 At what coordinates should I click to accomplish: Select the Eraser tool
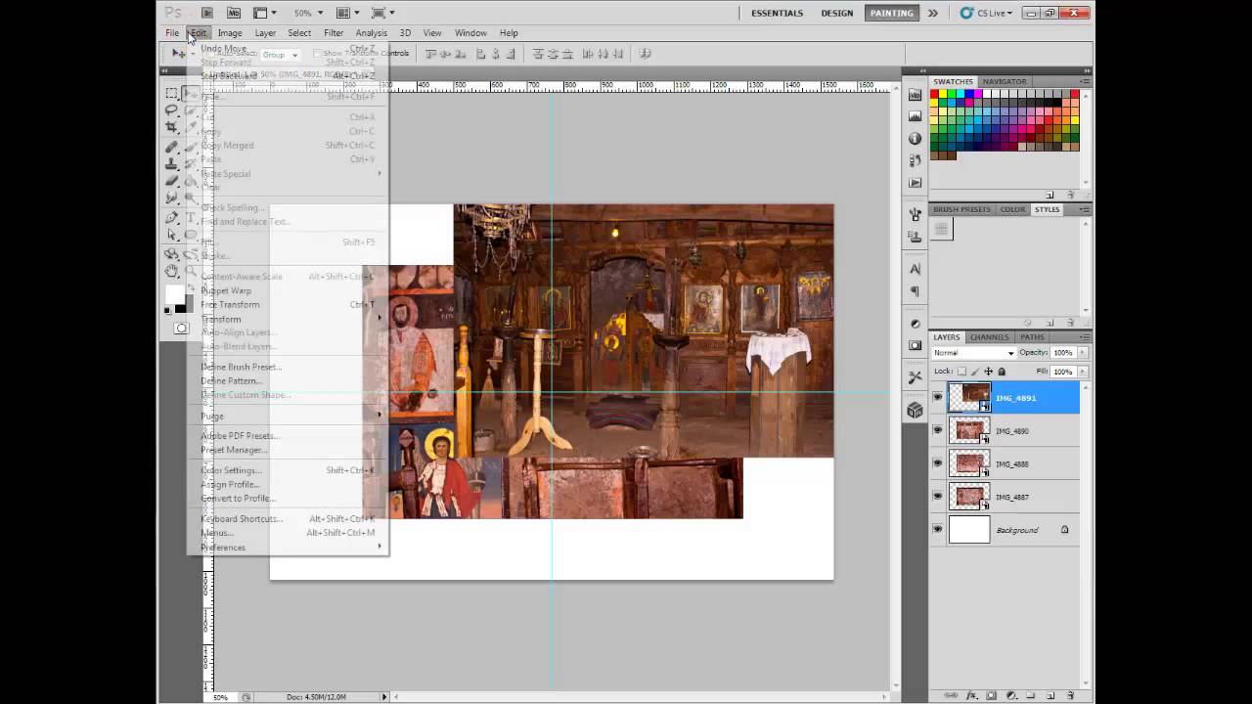coord(172,180)
